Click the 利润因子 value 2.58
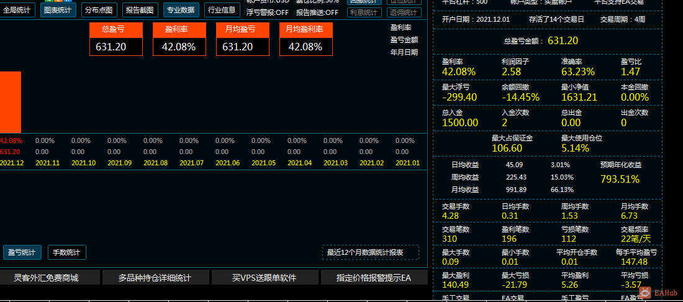683x302 pixels. click(510, 72)
